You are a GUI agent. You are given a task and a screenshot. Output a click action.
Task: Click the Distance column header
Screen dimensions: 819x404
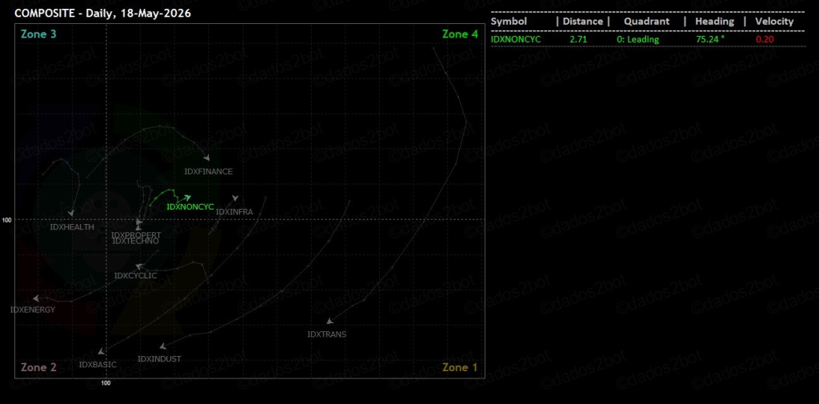tap(582, 22)
